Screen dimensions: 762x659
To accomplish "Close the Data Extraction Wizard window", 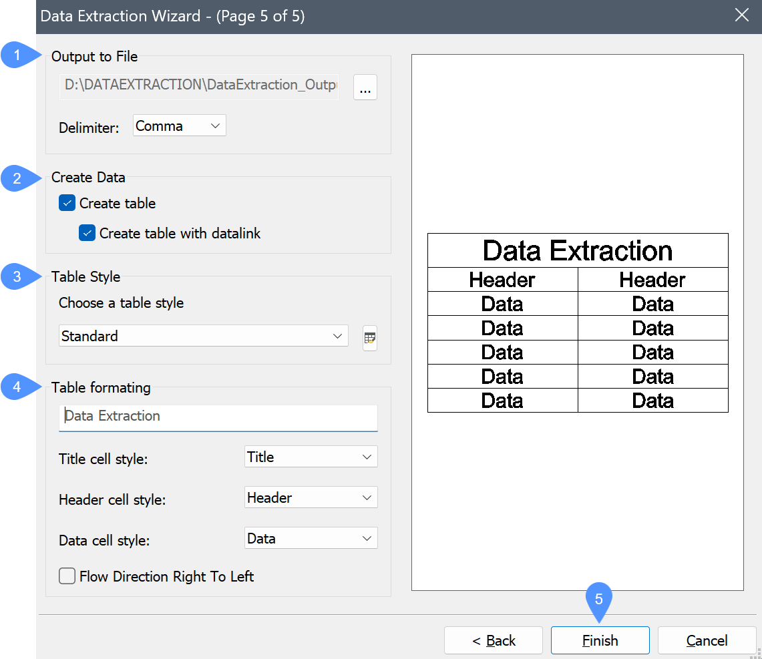I will pyautogui.click(x=742, y=16).
